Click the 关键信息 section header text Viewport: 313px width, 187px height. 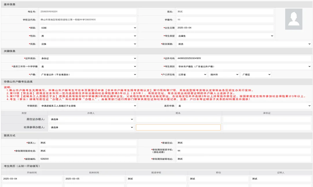click(10, 51)
